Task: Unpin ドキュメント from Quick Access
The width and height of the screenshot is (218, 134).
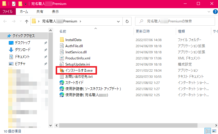Action: (45, 57)
